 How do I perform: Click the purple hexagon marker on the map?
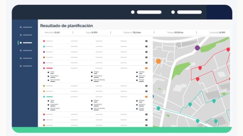(197, 48)
